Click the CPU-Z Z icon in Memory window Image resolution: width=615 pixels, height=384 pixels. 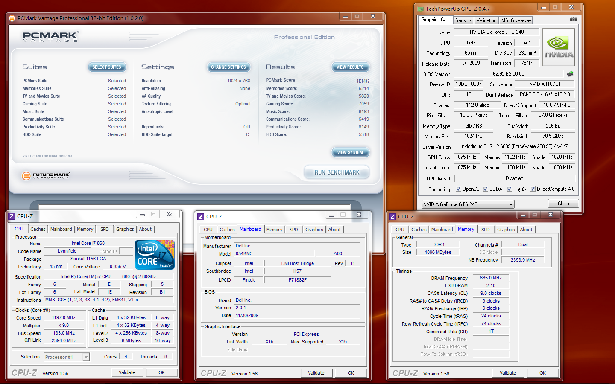click(393, 216)
